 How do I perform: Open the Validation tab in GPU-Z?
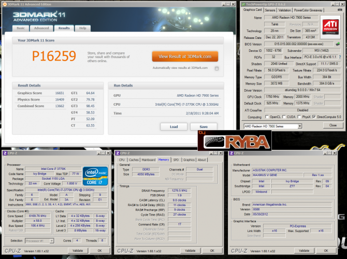tap(285, 10)
